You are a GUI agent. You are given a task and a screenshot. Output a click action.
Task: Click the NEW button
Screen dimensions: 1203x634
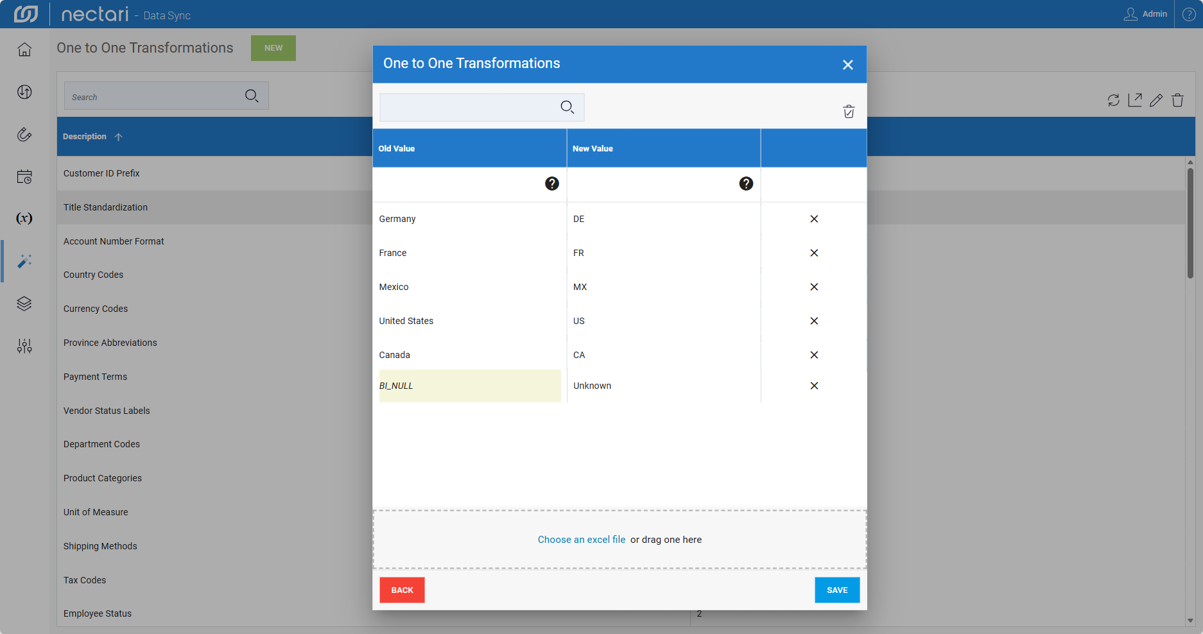(x=273, y=48)
